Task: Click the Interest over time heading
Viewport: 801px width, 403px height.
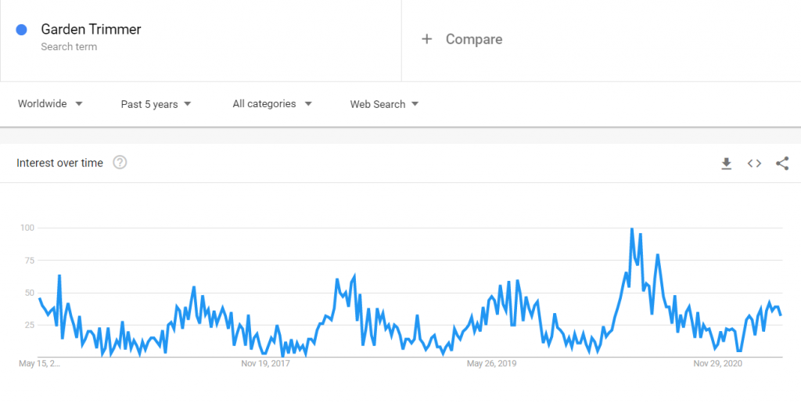Action: coord(59,163)
